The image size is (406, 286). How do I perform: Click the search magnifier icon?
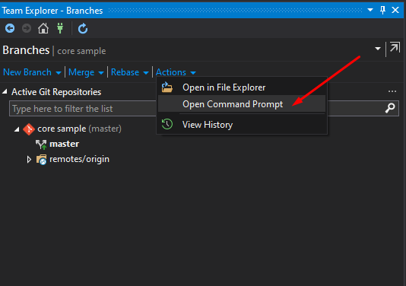click(x=390, y=108)
